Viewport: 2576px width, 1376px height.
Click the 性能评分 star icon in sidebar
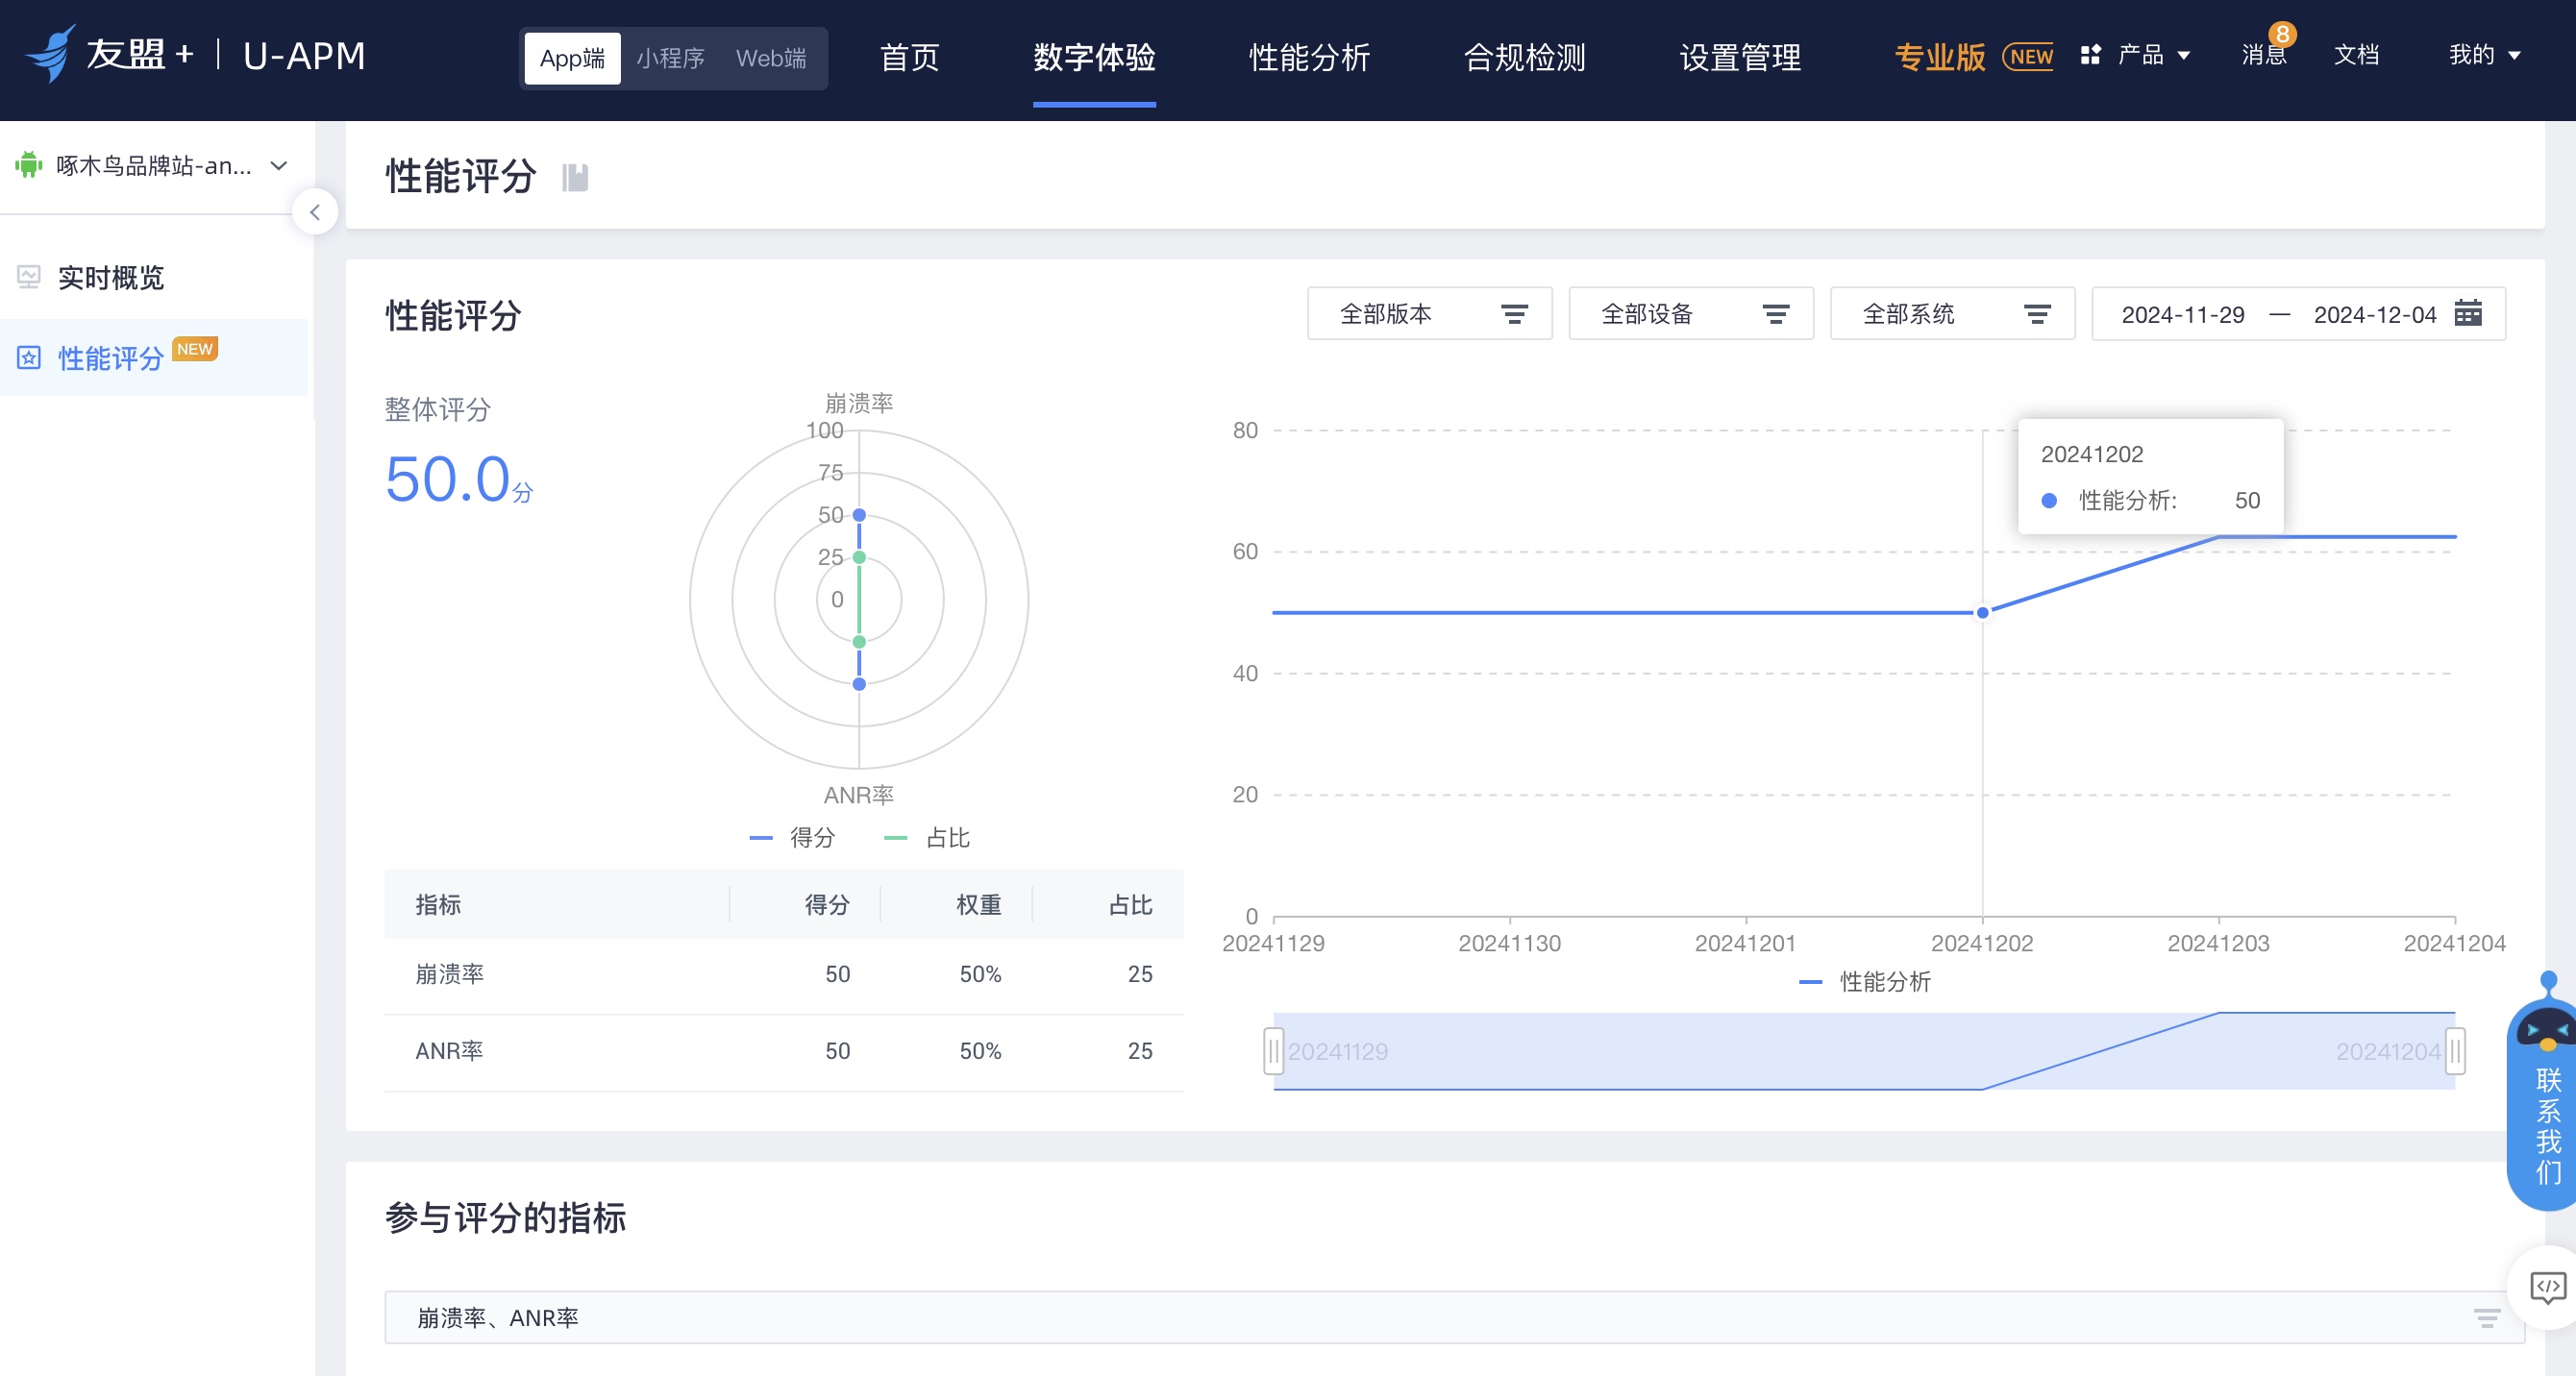(29, 358)
